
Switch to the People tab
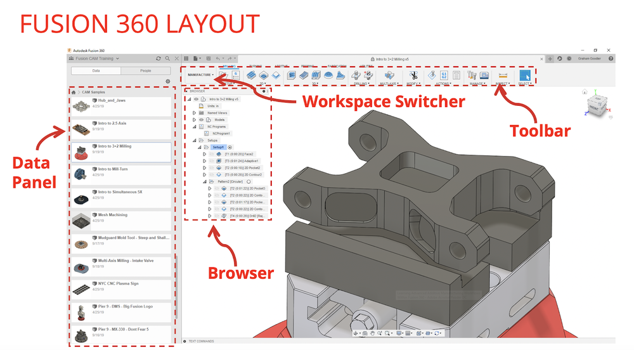(146, 71)
